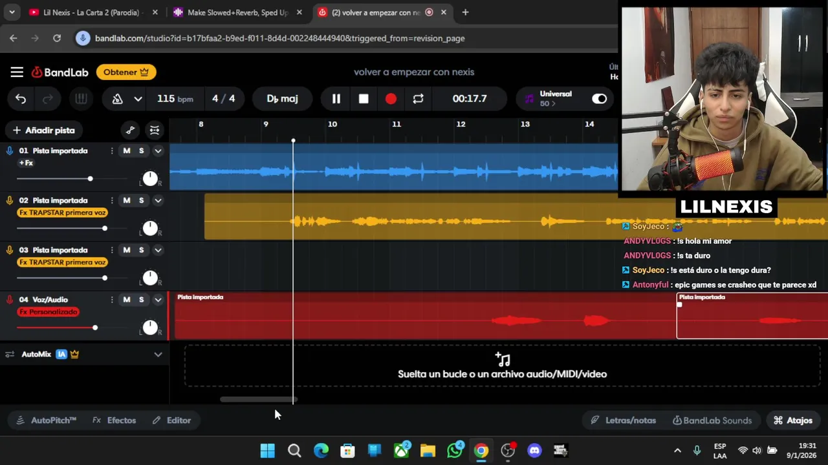Expand track 02 chevron
Screen dimensions: 828x465
[x=158, y=200]
